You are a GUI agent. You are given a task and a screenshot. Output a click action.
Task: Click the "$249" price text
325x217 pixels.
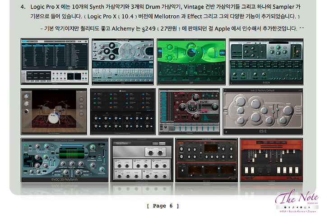149,29
